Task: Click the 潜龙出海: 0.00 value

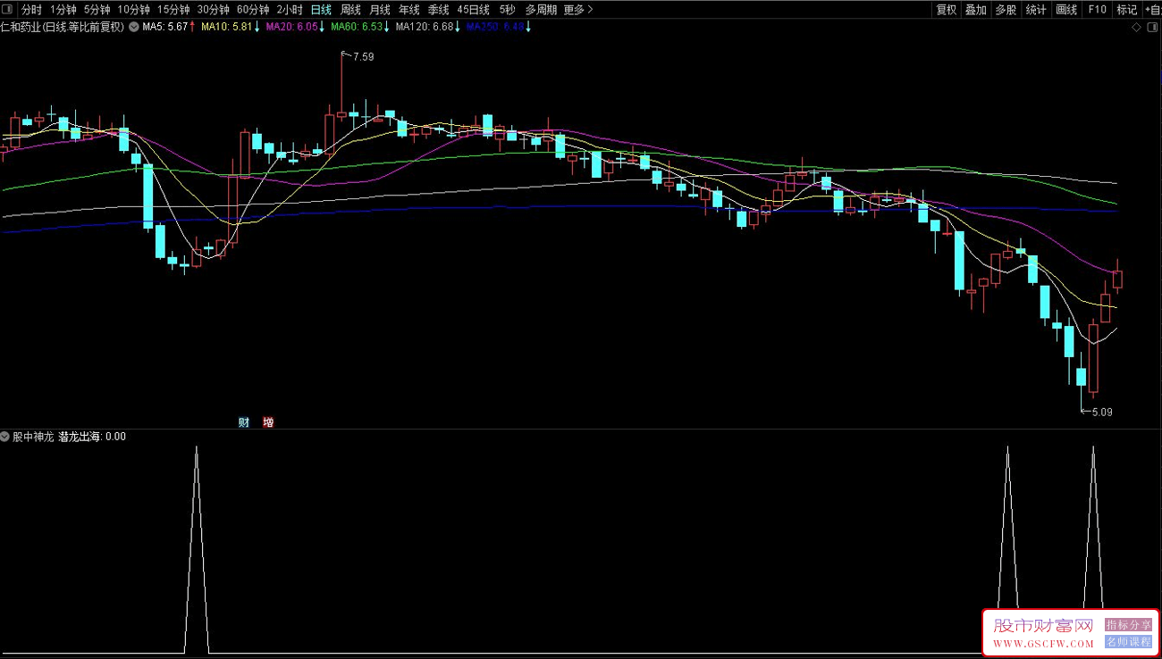Action: tap(92, 438)
